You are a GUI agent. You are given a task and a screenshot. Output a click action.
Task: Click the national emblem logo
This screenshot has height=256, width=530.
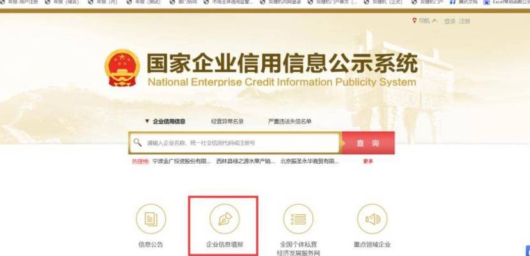pyautogui.click(x=122, y=68)
